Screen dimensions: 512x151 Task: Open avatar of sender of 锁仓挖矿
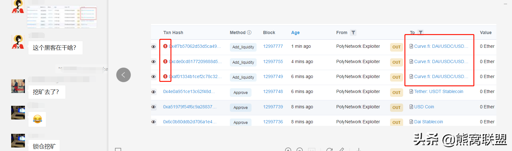(18, 140)
